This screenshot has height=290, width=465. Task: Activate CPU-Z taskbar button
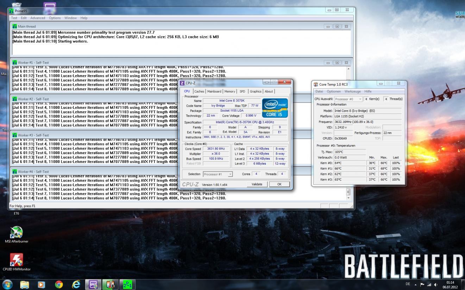(93, 284)
